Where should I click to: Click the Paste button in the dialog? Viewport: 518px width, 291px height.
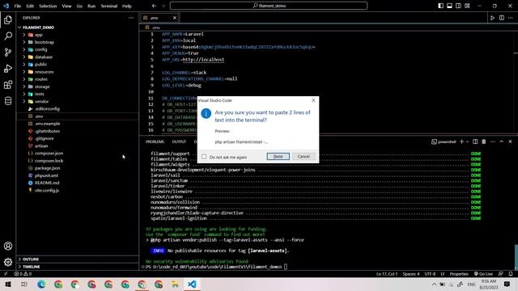[278, 156]
